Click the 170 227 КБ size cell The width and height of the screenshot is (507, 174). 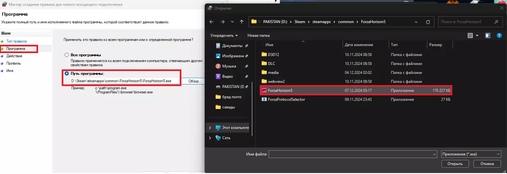441,91
